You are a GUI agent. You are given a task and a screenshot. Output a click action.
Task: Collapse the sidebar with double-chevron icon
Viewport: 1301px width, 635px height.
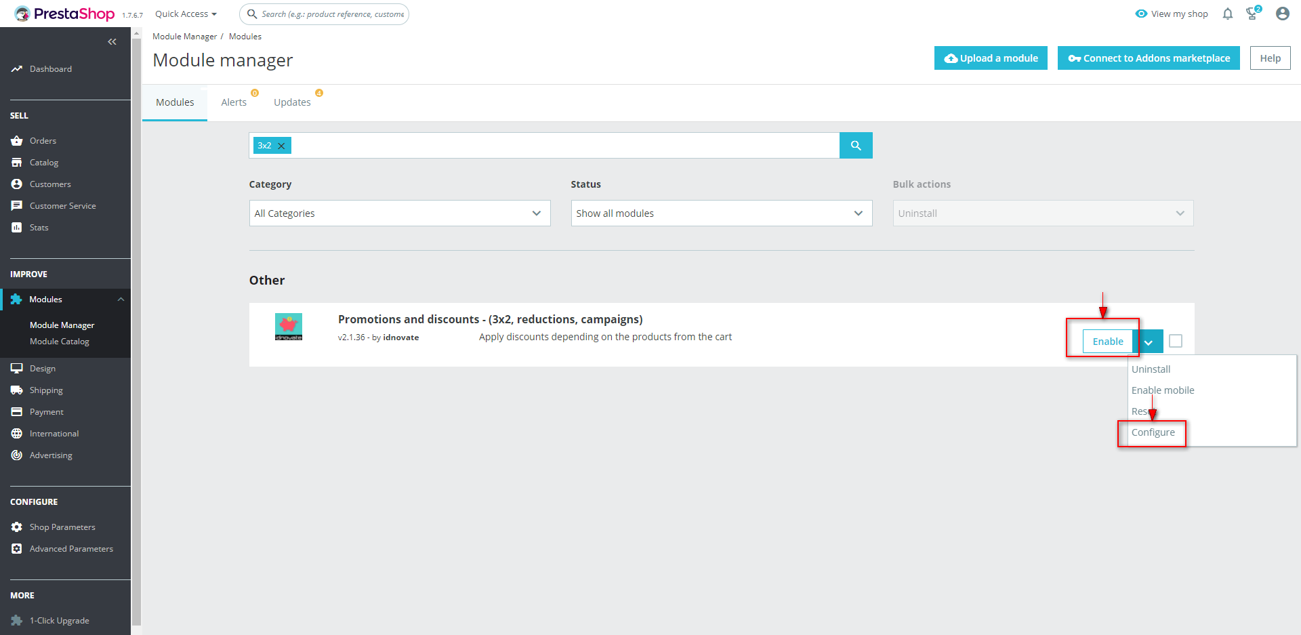[x=112, y=42]
